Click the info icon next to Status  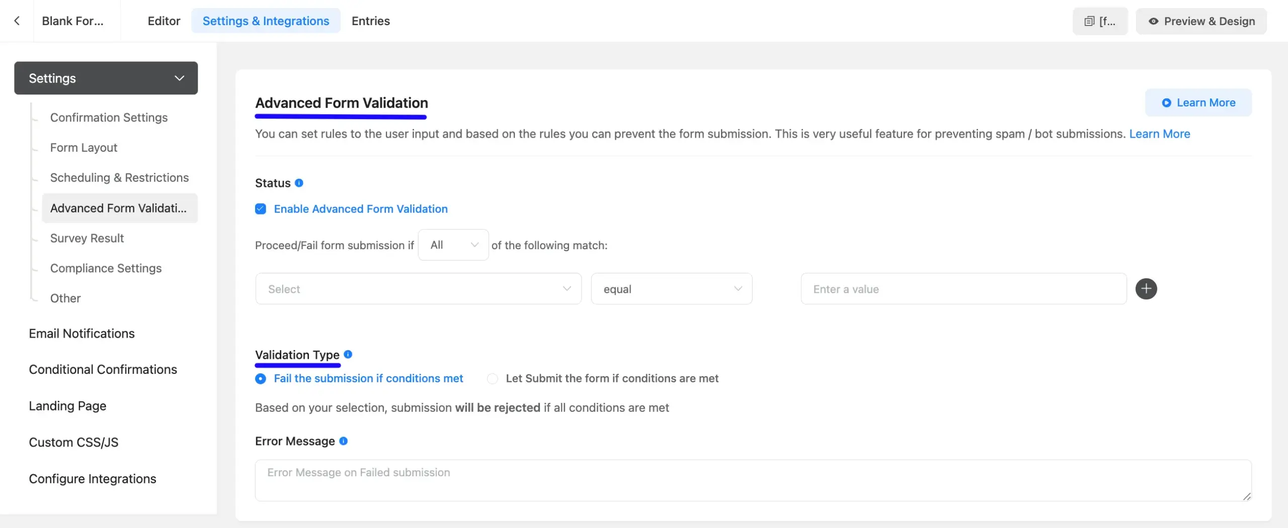point(299,182)
